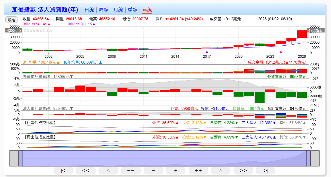Click the 合計買賣超 -8470億元 legend
The width and height of the screenshot is (331, 177).
[x=287, y=109]
